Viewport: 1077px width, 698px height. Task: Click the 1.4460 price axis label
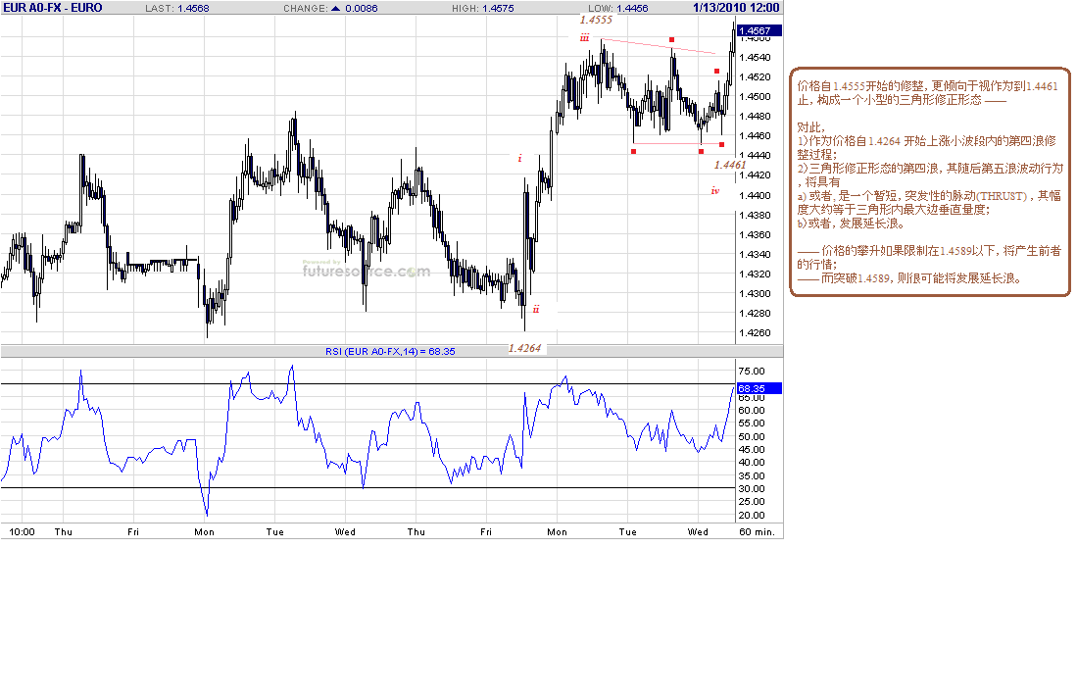(756, 136)
